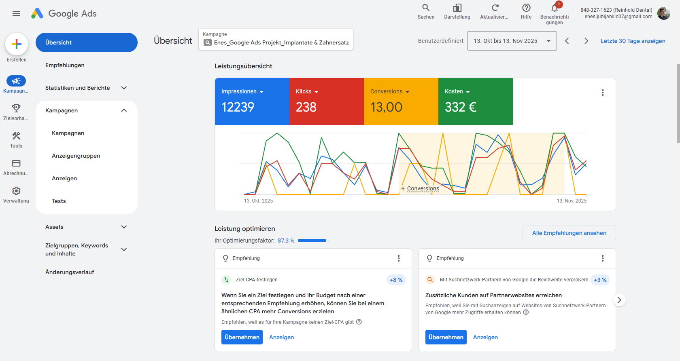Click the 87,3 % optimization score
The height and width of the screenshot is (361, 680).
pyautogui.click(x=286, y=241)
